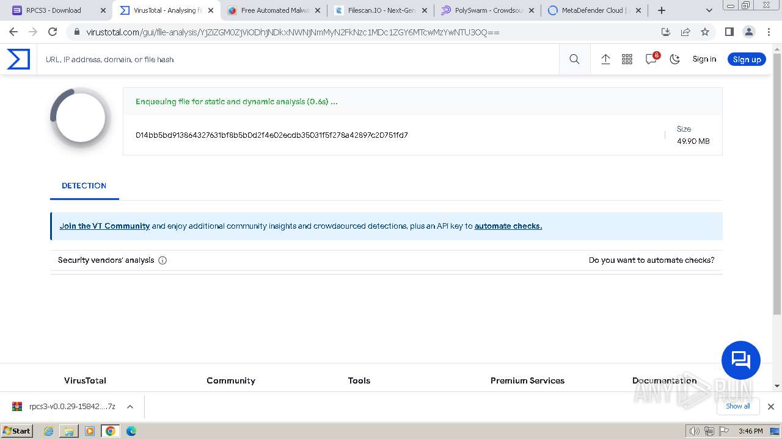The height and width of the screenshot is (439, 782).
Task: Click the file hash text
Action: (x=272, y=135)
